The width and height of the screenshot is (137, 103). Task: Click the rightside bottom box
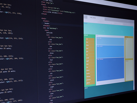[129, 70]
